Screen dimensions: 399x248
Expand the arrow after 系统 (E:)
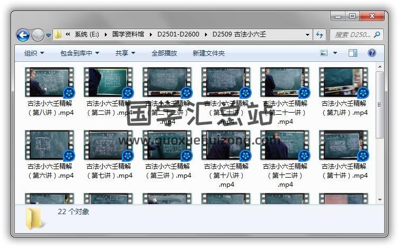(x=105, y=34)
